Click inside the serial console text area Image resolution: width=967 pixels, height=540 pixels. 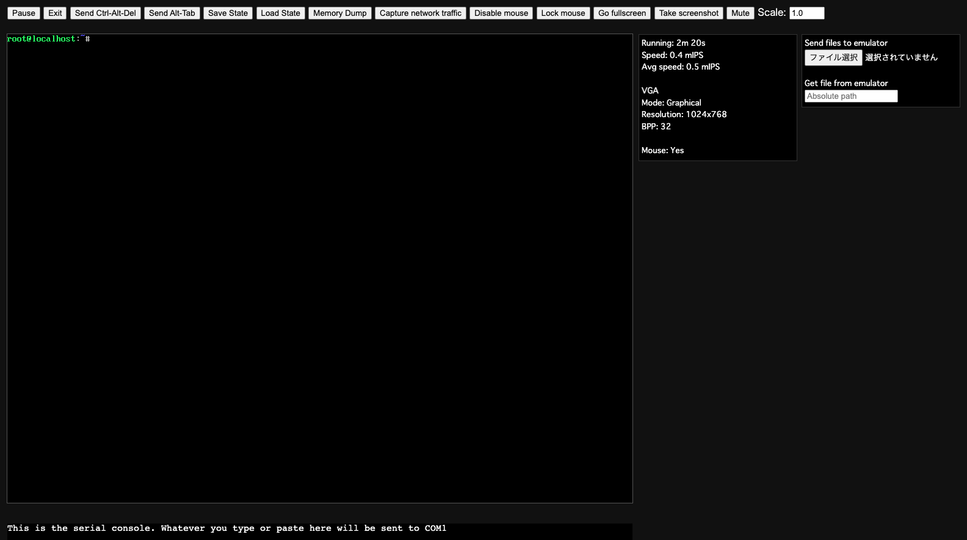[x=319, y=528]
